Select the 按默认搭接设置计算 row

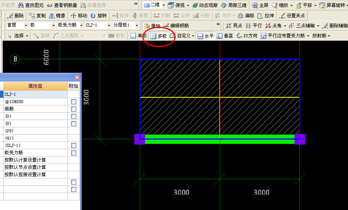coord(35,175)
